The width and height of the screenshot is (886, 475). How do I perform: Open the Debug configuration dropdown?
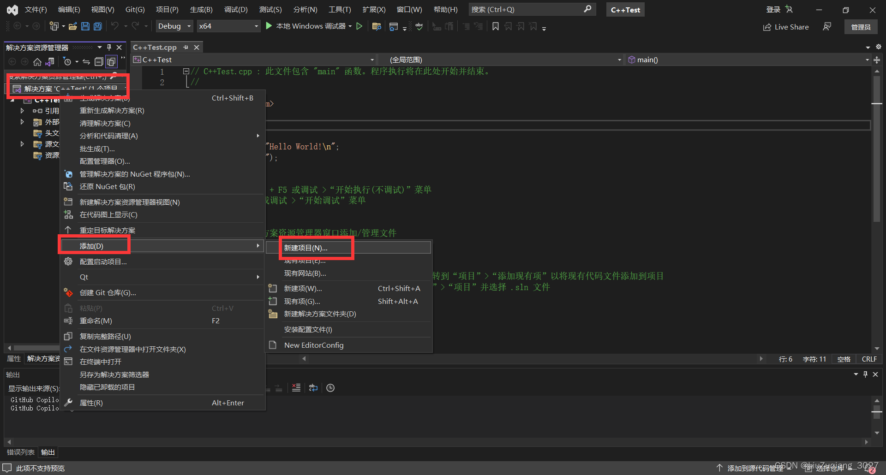pos(174,26)
